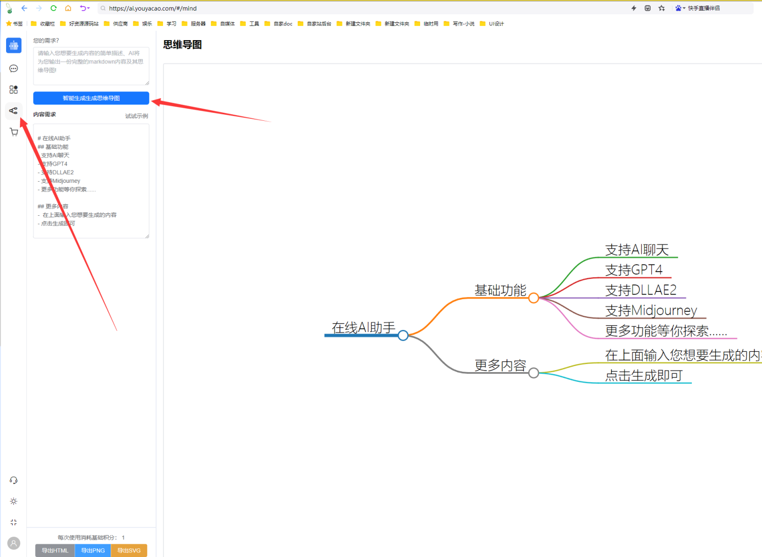Image resolution: width=762 pixels, height=557 pixels.
Task: Click the 在上面输入您想要生成的内容 leaf node
Action: pyautogui.click(x=683, y=355)
